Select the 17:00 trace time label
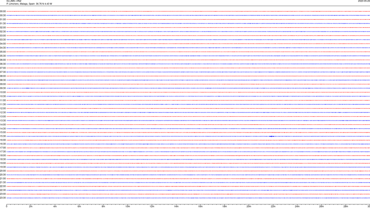This screenshot has width=370, height=208. coord(3,148)
